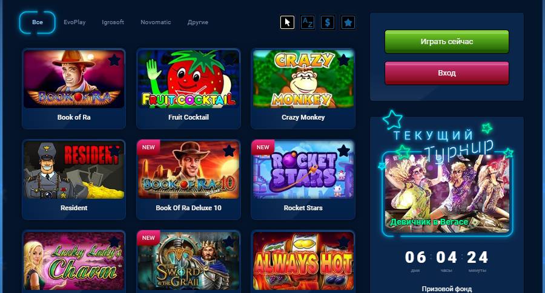Toggle the favorite star on Crazy Monkey
Image resolution: width=545 pixels, height=293 pixels.
343,60
